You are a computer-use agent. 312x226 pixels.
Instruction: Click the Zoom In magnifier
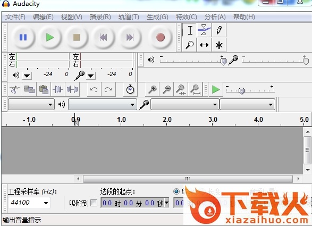[153, 89]
